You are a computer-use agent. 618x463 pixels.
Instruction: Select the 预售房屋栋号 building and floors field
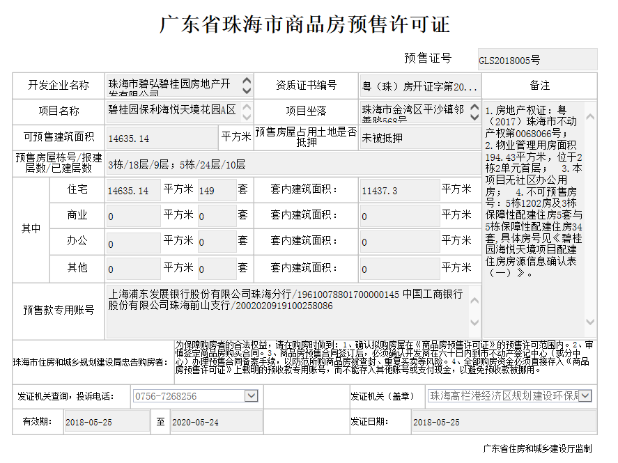click(x=293, y=164)
